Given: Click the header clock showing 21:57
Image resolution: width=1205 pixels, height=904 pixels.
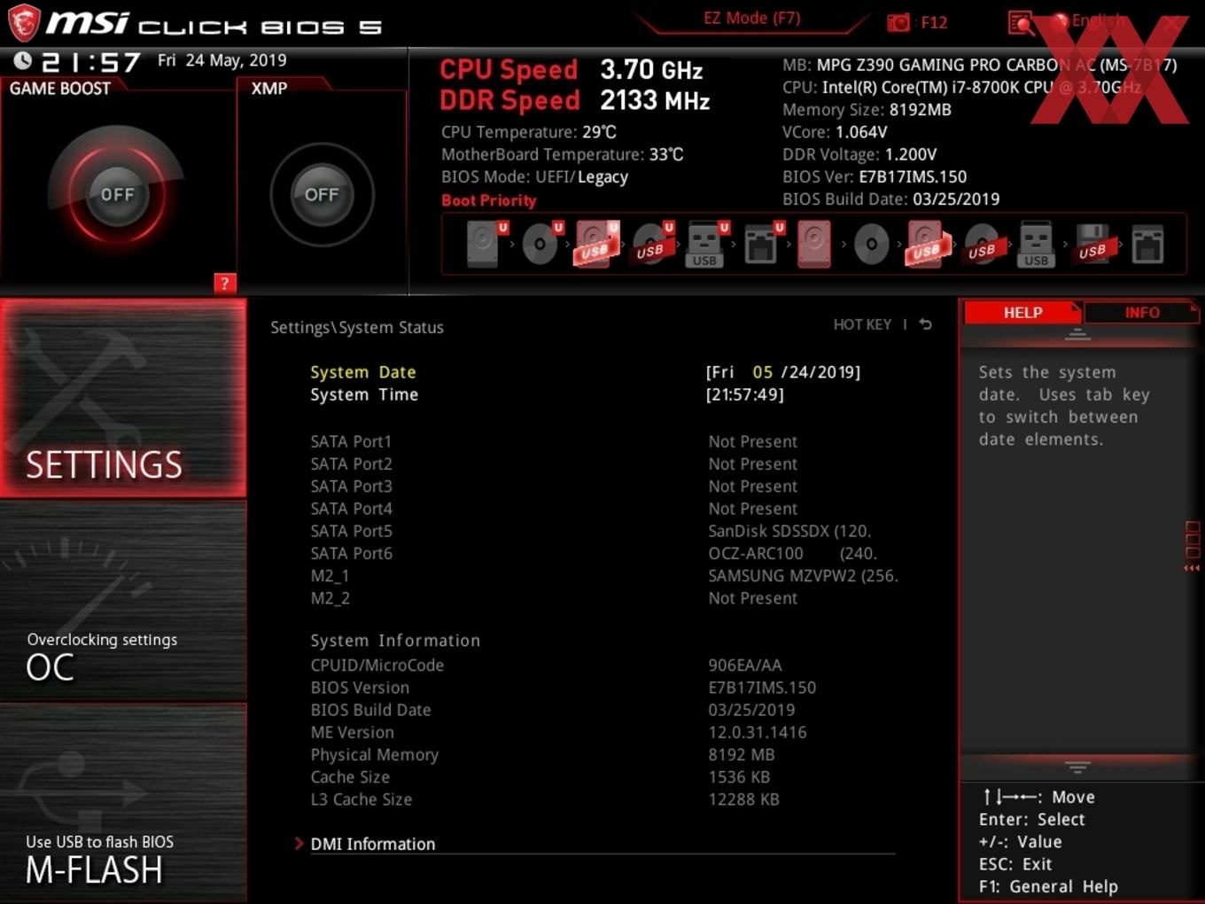Looking at the screenshot, I should tap(91, 62).
